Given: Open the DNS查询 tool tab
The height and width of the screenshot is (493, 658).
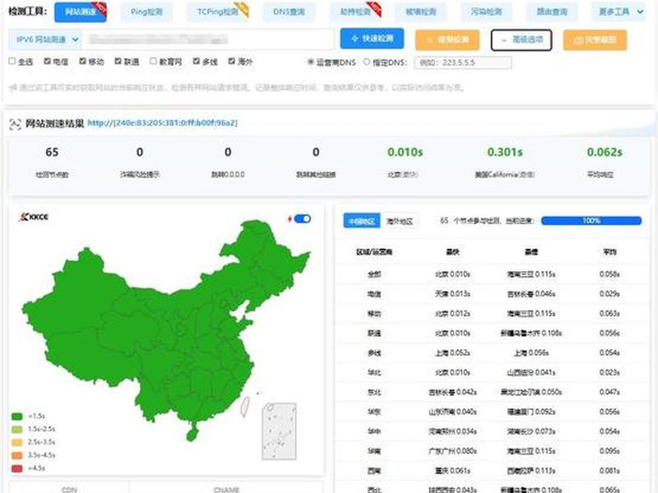Looking at the screenshot, I should (289, 12).
